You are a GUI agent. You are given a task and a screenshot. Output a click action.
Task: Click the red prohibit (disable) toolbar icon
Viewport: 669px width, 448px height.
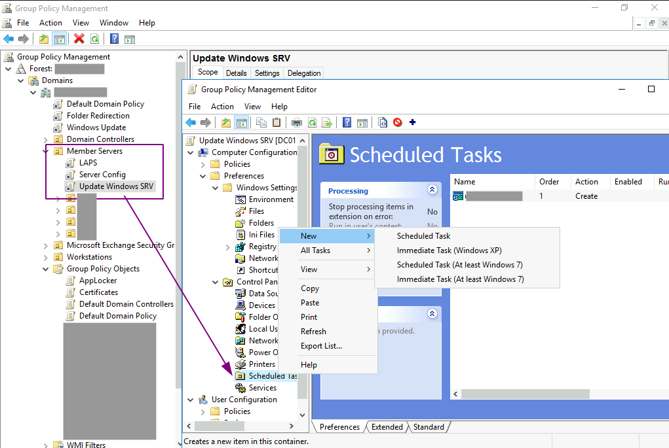(398, 122)
